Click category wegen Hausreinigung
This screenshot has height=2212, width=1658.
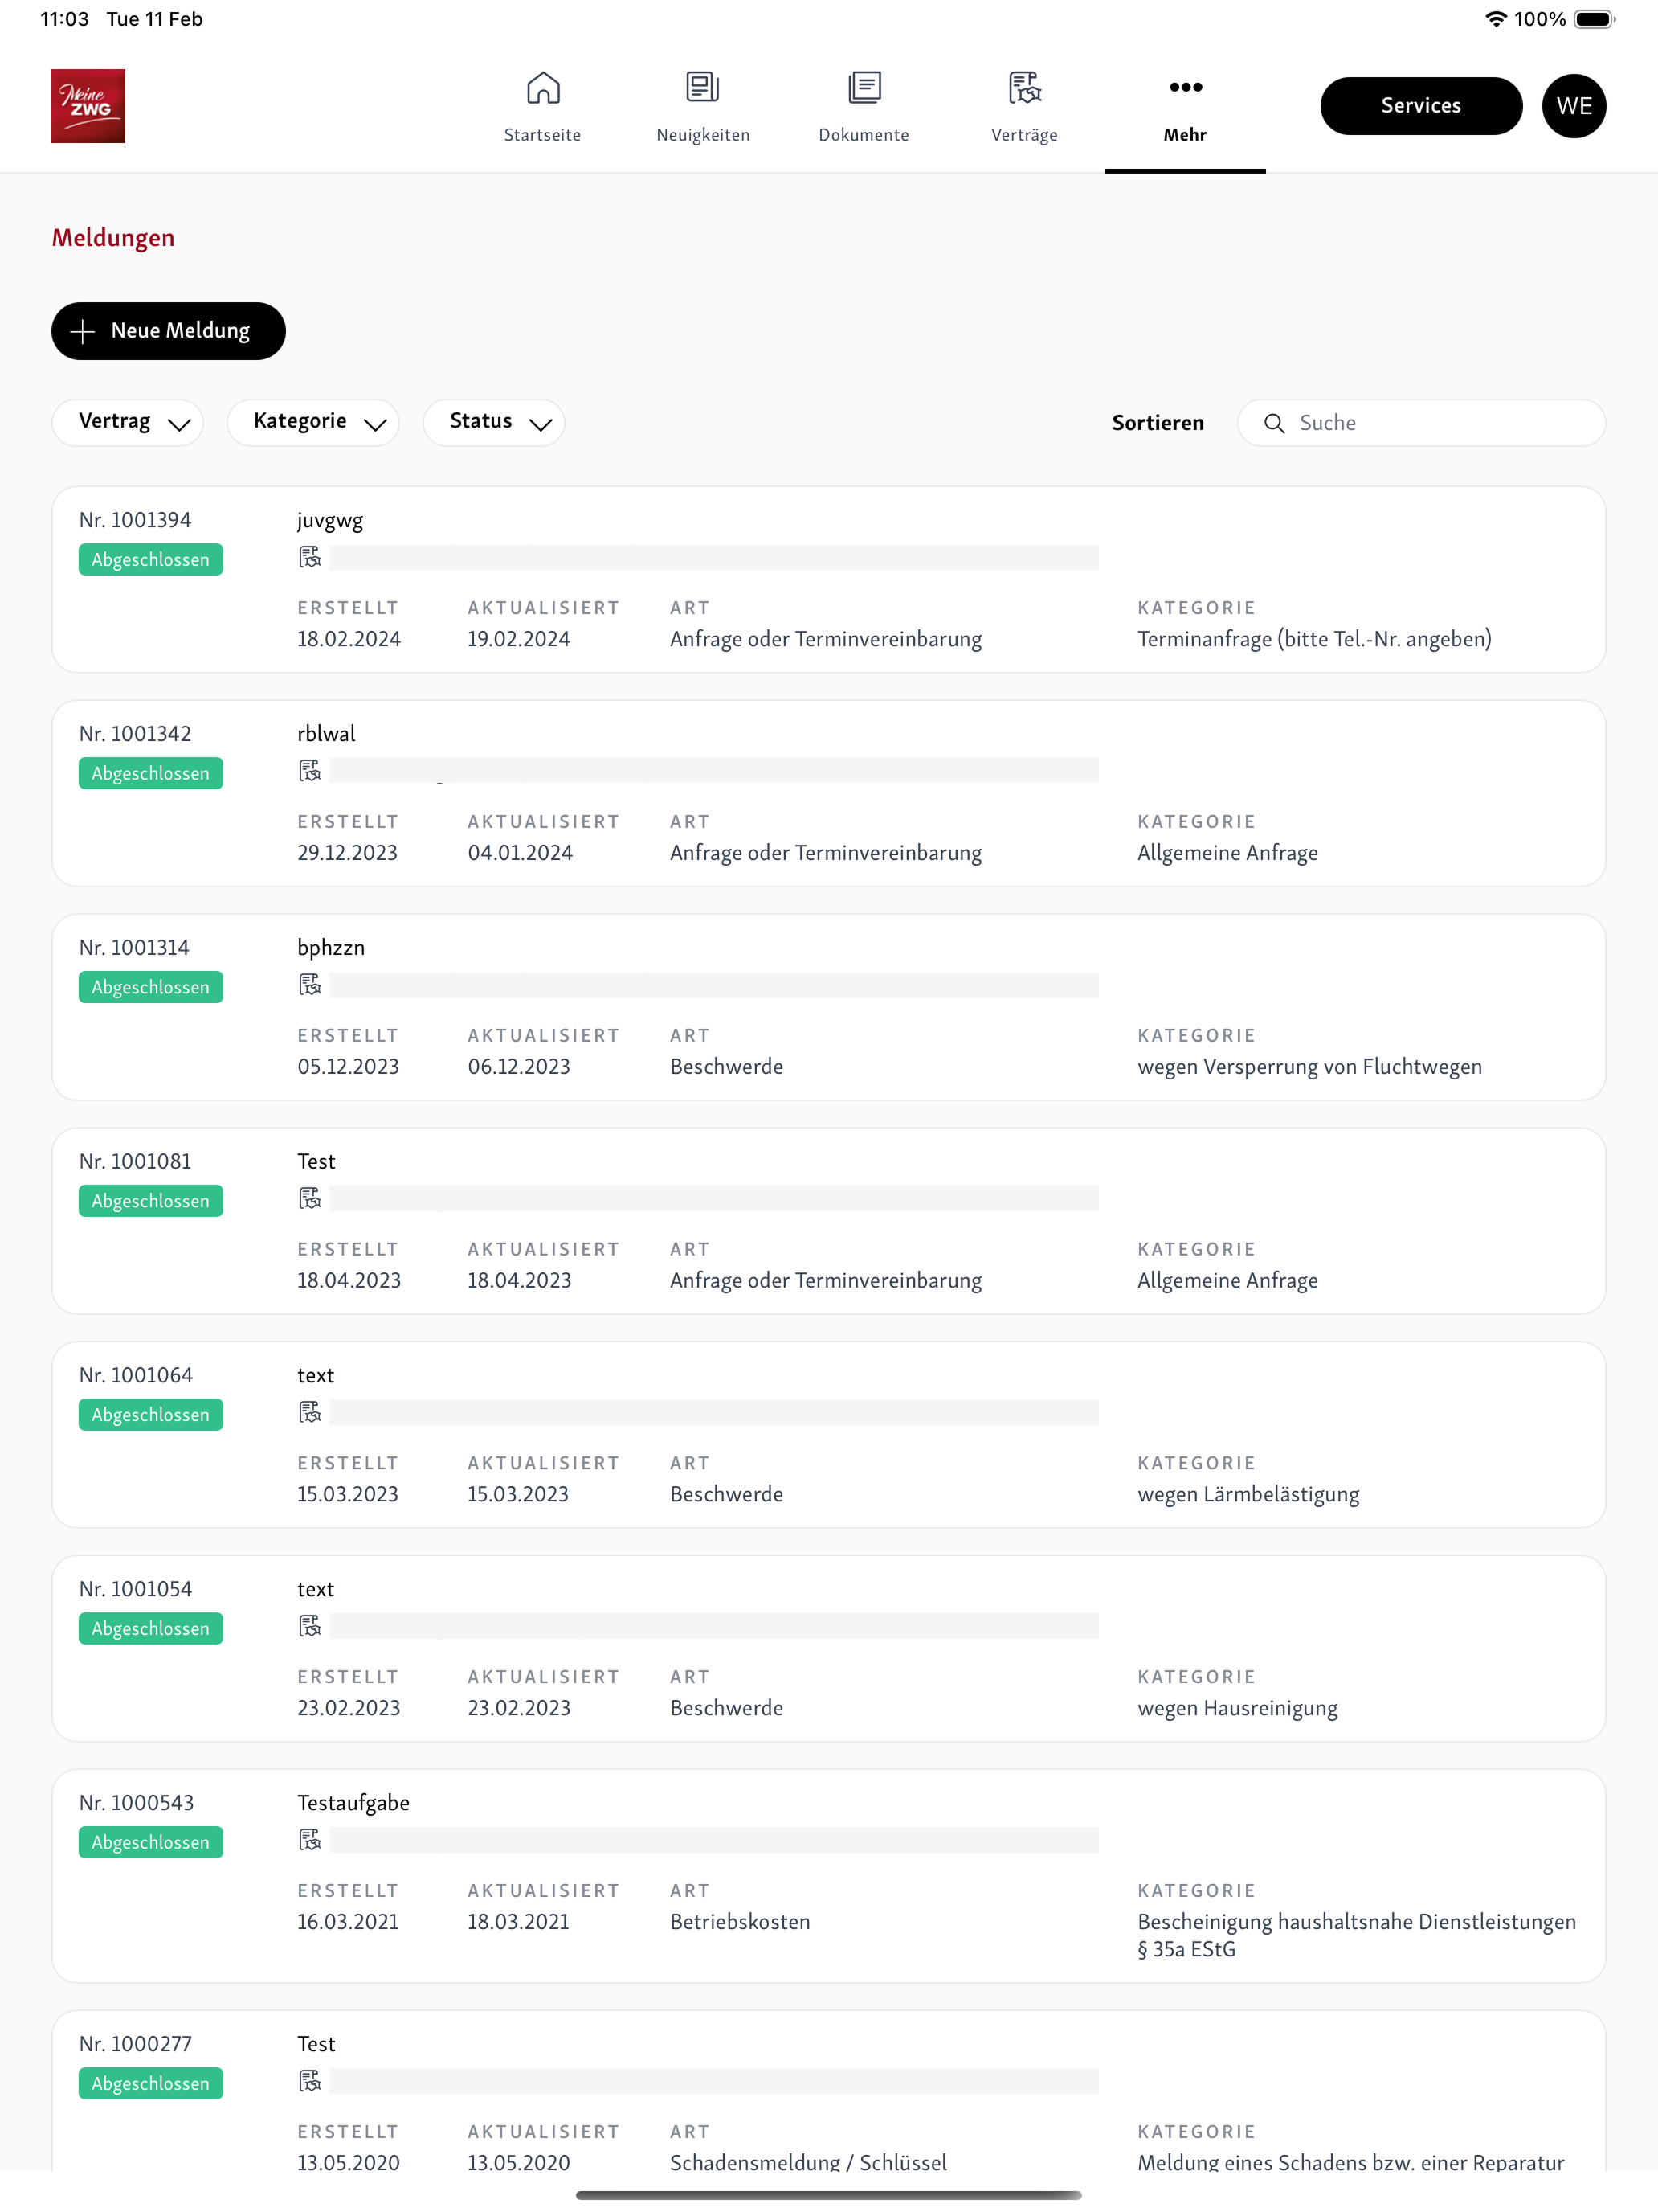coord(1237,1709)
